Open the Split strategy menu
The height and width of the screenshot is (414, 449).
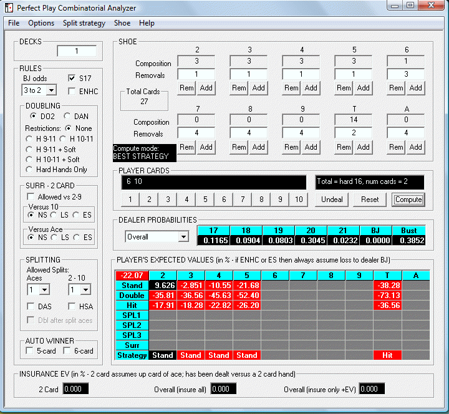point(84,23)
